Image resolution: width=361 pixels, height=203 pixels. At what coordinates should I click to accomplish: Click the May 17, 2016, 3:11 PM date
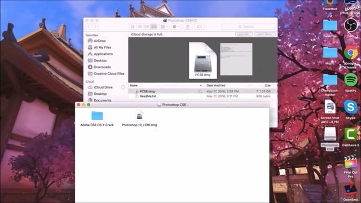(222, 96)
